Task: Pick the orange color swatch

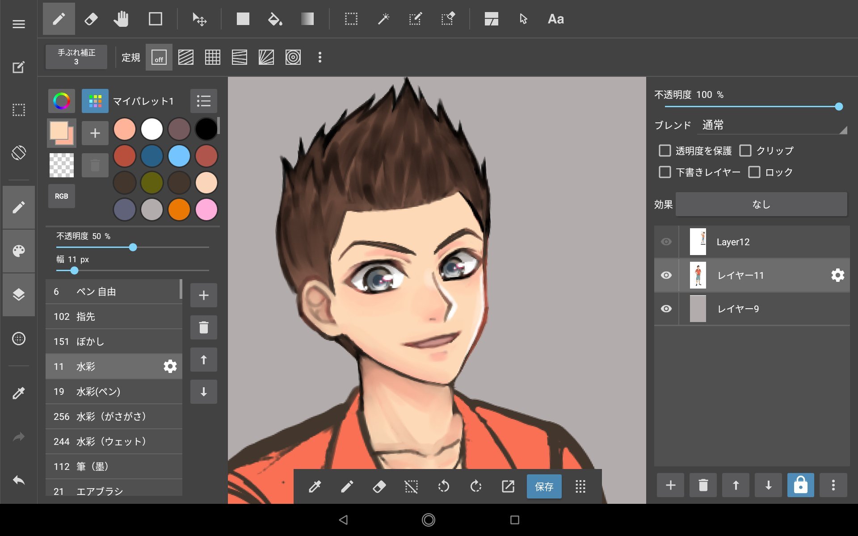Action: pyautogui.click(x=179, y=209)
